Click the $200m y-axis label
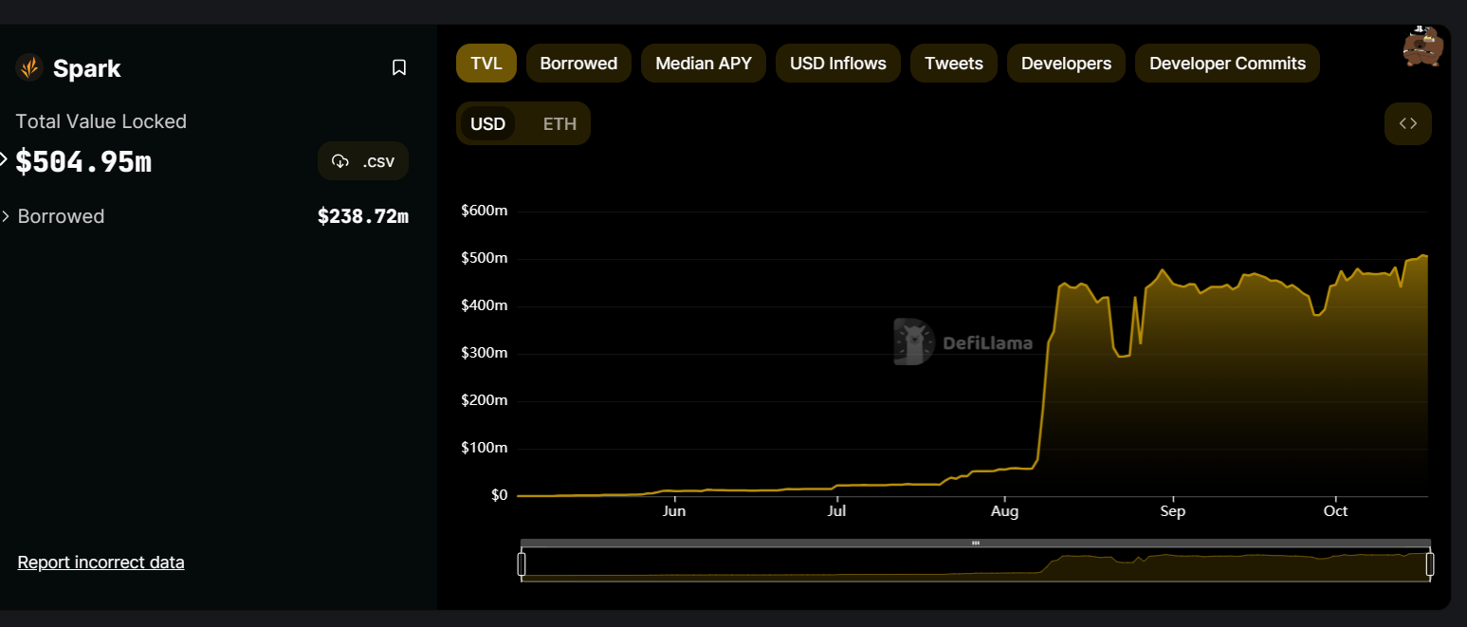 [x=485, y=400]
